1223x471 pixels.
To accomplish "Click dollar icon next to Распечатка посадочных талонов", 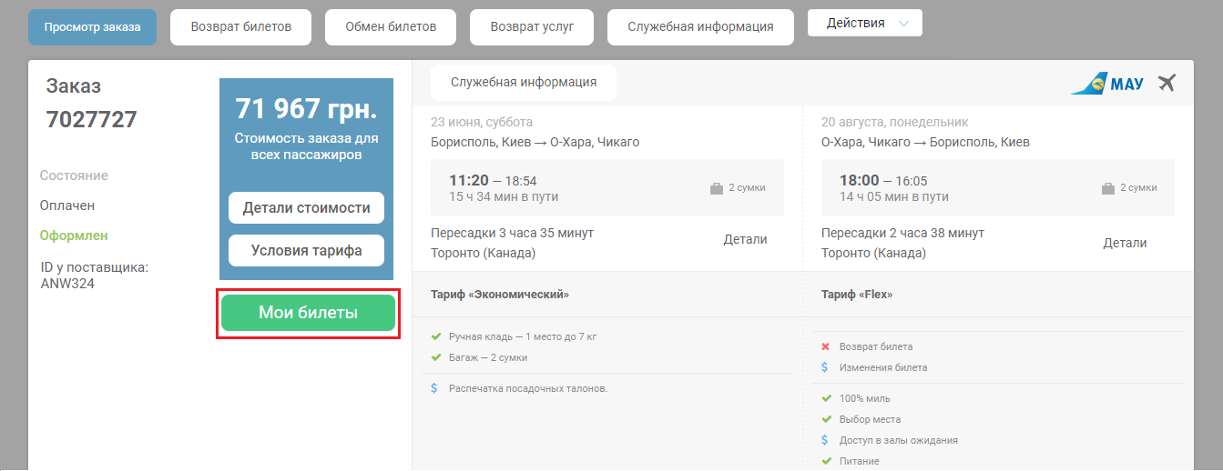I will click(435, 388).
